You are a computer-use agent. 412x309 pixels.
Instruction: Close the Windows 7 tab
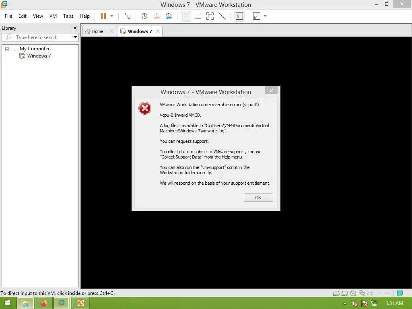158,31
